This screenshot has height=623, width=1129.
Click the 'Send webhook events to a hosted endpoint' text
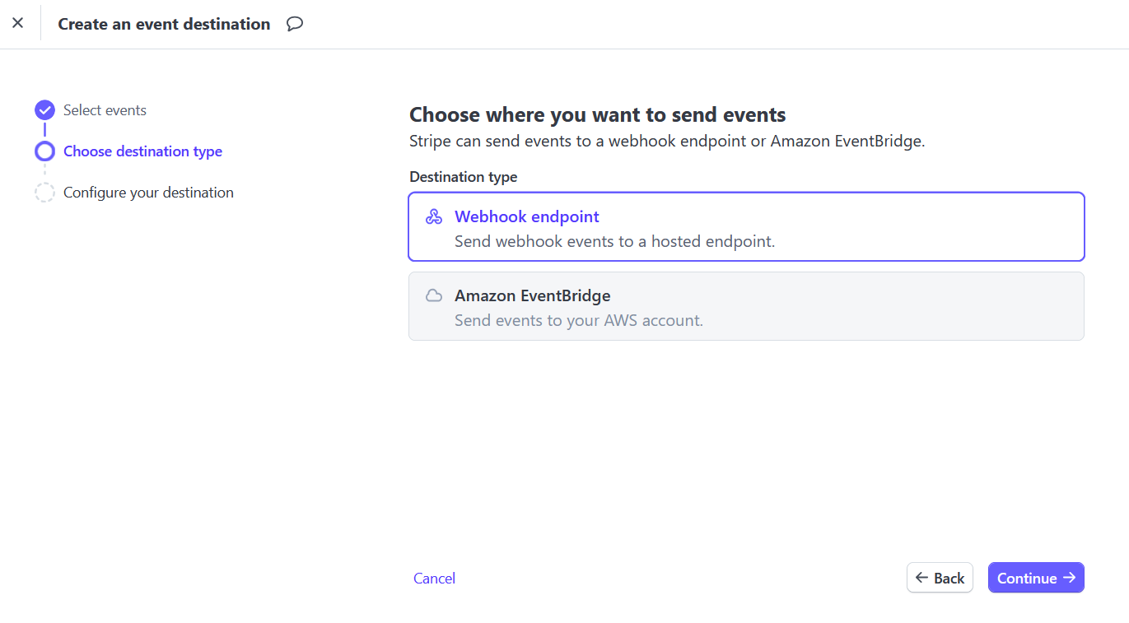(x=614, y=242)
